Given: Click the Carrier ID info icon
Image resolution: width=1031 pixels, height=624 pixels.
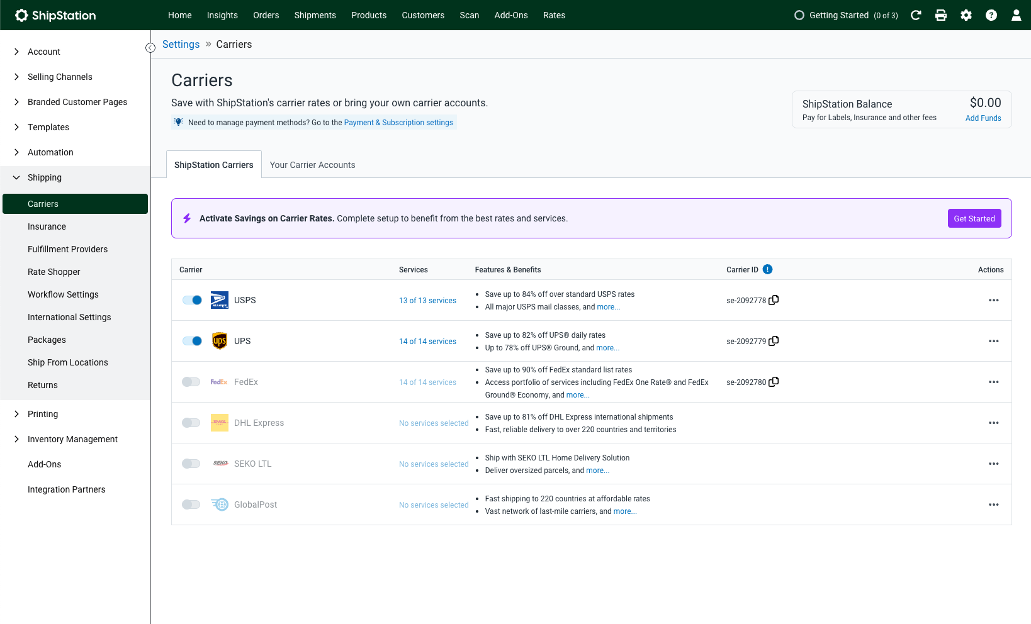Looking at the screenshot, I should (x=768, y=269).
